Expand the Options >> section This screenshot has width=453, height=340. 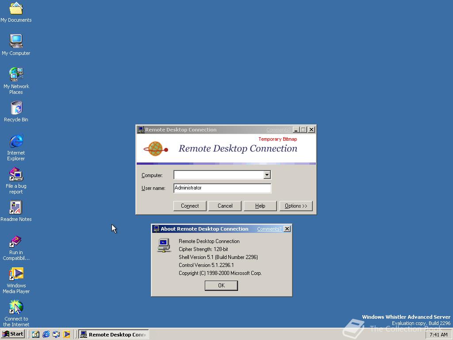click(296, 206)
